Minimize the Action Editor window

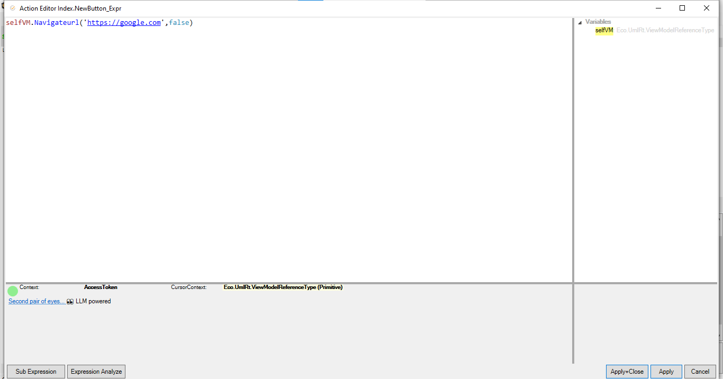pos(658,8)
